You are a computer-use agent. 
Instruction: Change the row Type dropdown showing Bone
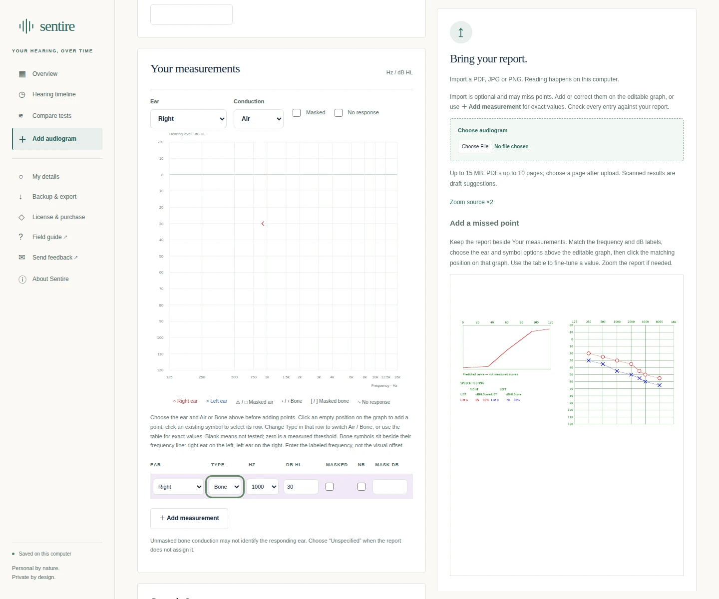pos(225,487)
